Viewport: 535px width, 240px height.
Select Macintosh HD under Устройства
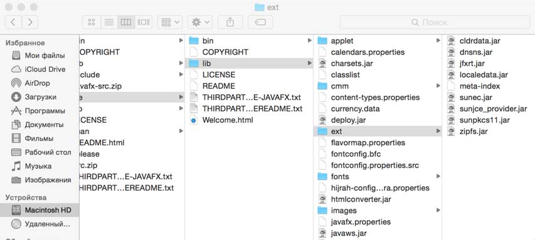click(40, 210)
